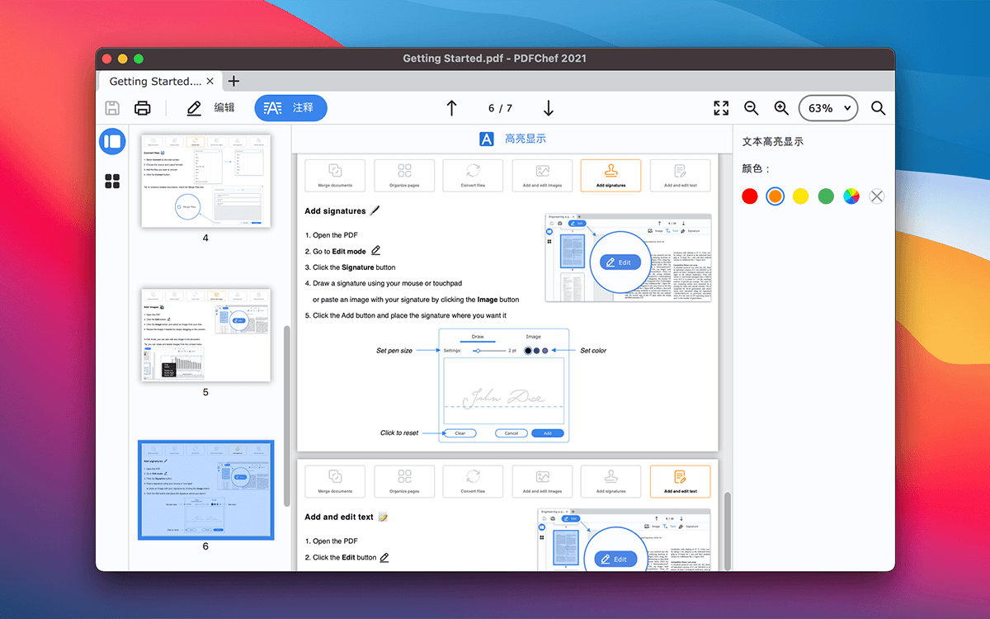The image size is (990, 619).
Task: Zoom out with minus magnifier
Action: tap(752, 108)
